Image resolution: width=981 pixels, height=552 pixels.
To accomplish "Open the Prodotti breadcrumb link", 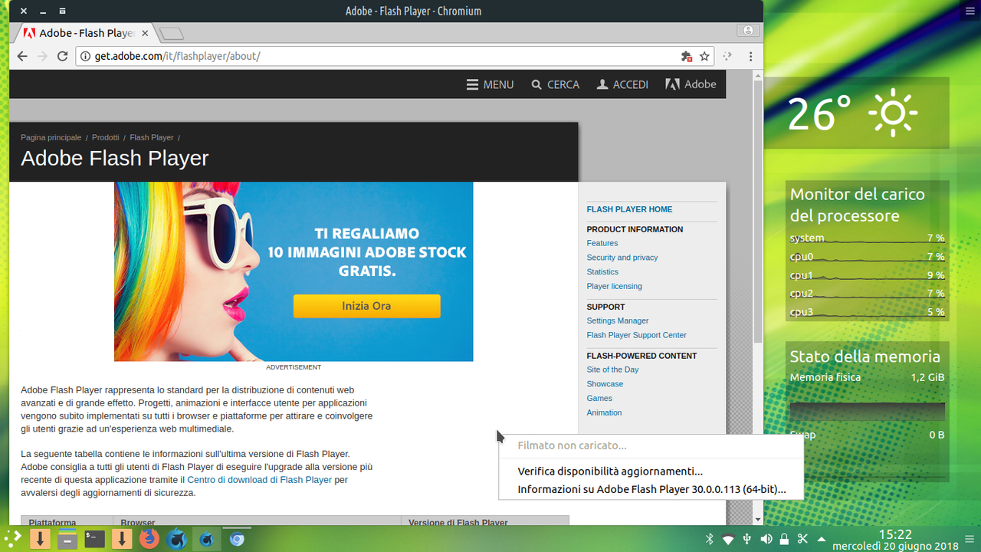I will (105, 137).
